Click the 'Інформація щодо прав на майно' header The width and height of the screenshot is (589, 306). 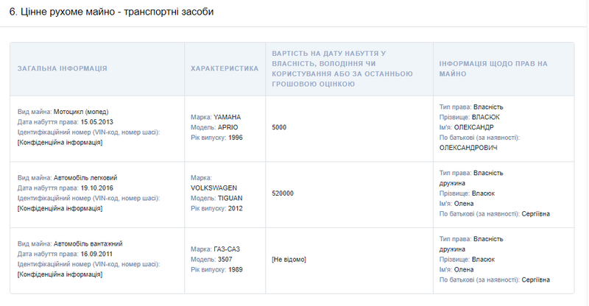click(493, 68)
